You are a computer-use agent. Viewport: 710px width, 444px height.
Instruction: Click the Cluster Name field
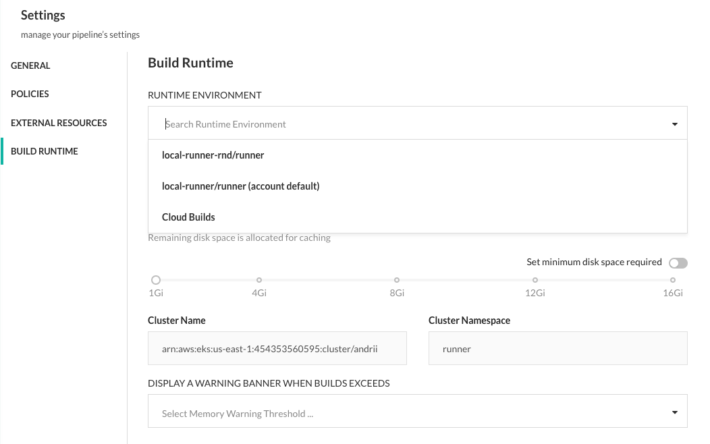point(277,349)
